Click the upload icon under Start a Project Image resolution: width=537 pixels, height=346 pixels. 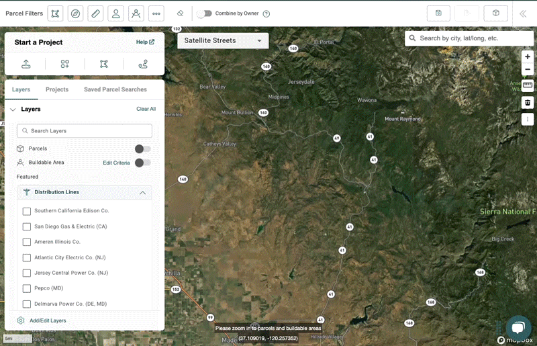[x=26, y=64]
